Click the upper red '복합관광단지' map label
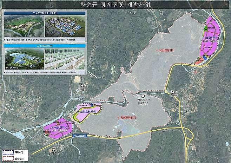The height and width of the screenshot is (163, 231). coord(165,50)
